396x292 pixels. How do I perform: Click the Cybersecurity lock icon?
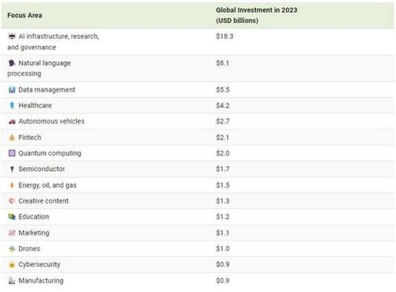12,265
